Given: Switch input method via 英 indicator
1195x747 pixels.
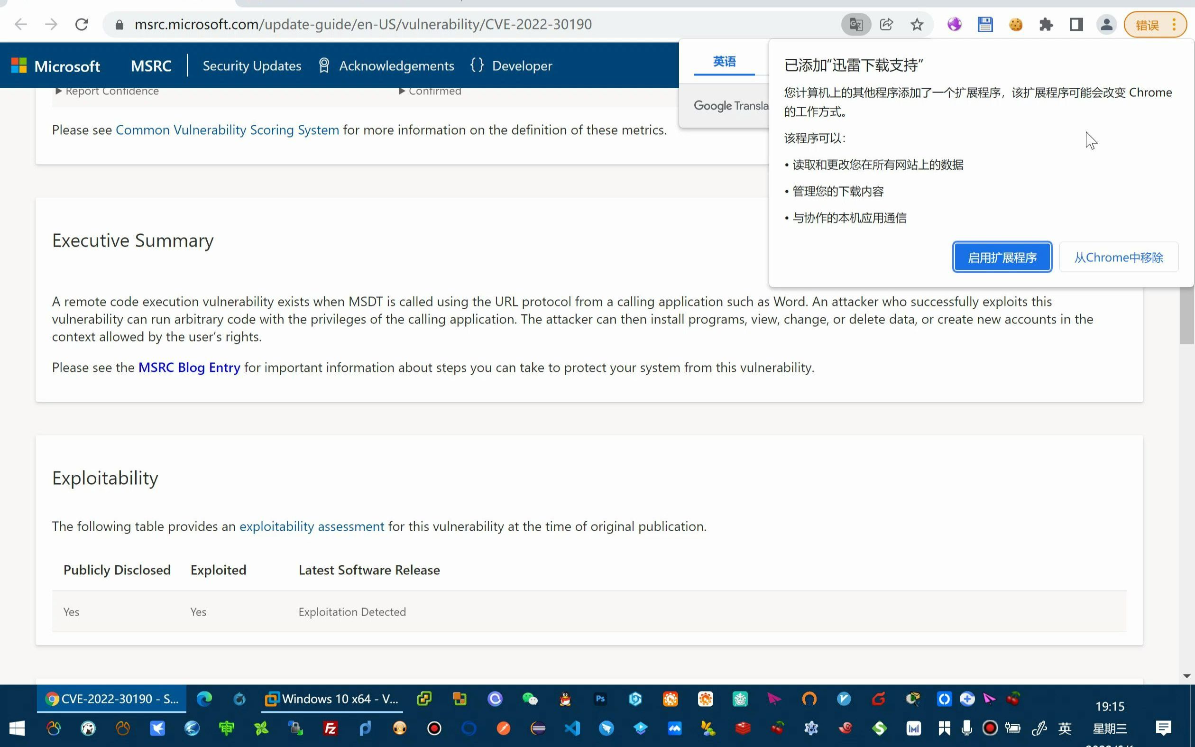Looking at the screenshot, I should 1065,728.
